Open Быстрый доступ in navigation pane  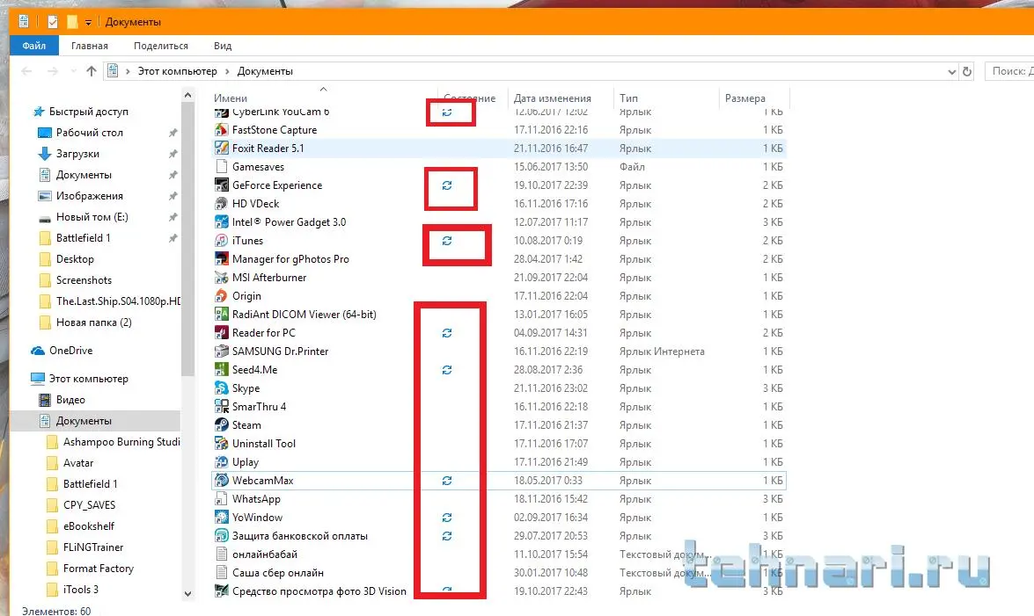pyautogui.click(x=88, y=112)
